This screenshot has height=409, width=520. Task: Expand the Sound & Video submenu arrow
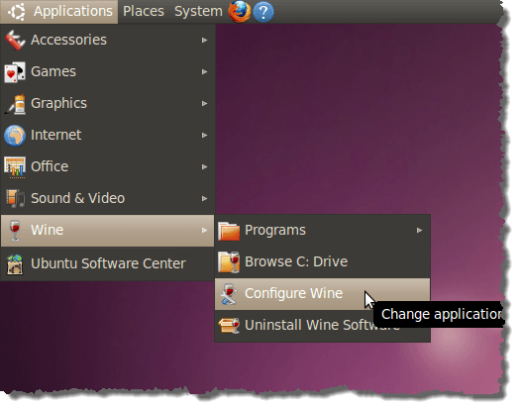205,198
